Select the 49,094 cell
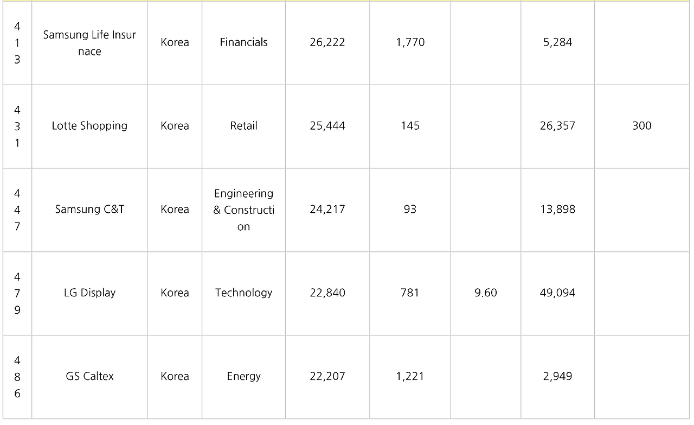Screen dimensions: 694x425 coord(557,293)
